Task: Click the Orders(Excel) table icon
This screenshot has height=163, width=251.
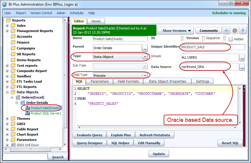Action: click(x=18, y=97)
